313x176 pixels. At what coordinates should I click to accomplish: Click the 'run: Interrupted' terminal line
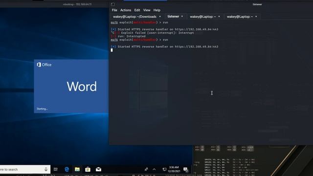point(128,36)
